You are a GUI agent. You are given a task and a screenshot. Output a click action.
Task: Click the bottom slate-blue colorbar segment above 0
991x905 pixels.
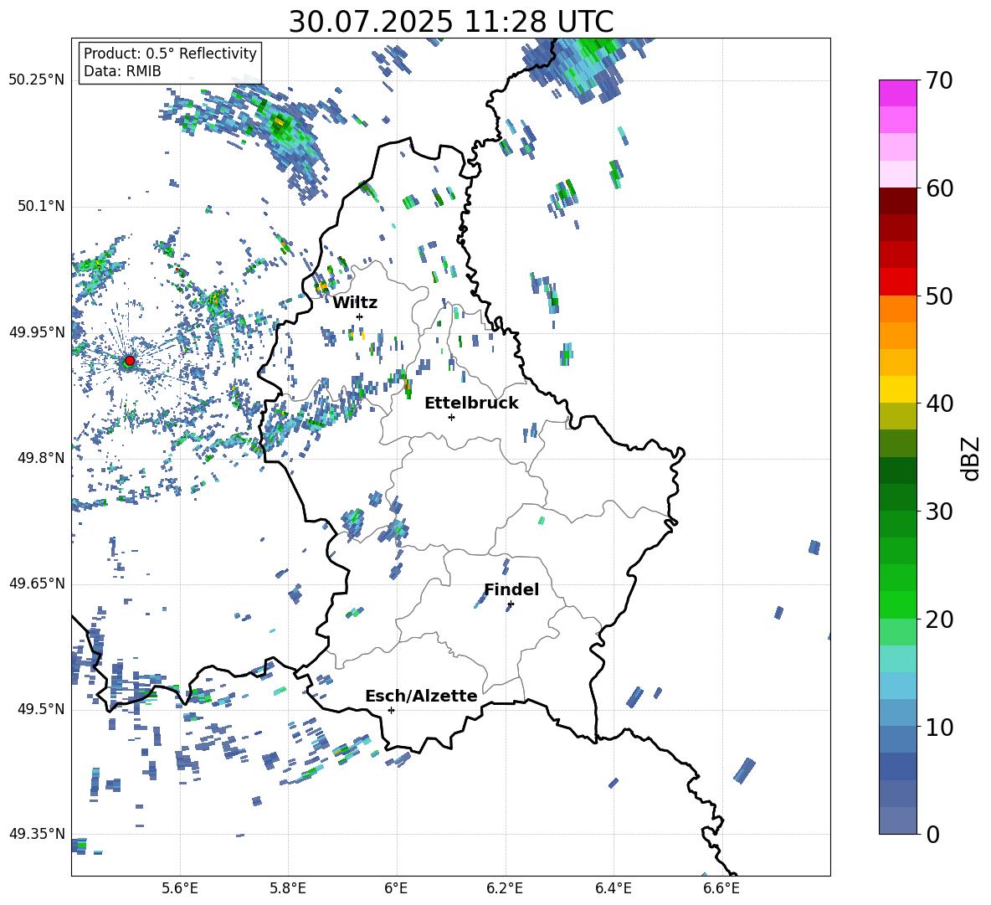click(897, 820)
